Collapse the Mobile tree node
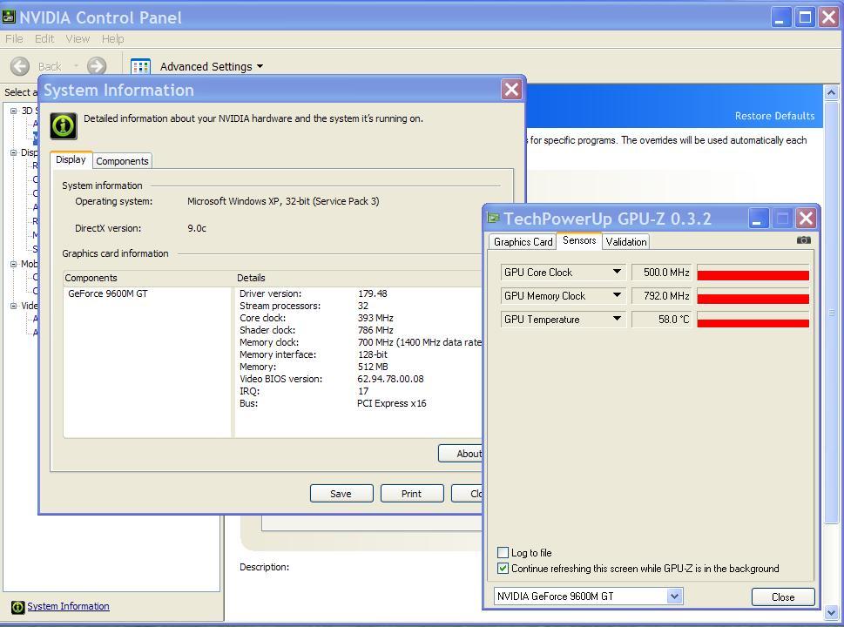The height and width of the screenshot is (627, 844). tap(13, 264)
